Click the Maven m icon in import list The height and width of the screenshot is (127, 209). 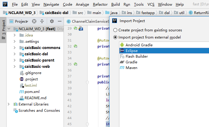pos(122,68)
